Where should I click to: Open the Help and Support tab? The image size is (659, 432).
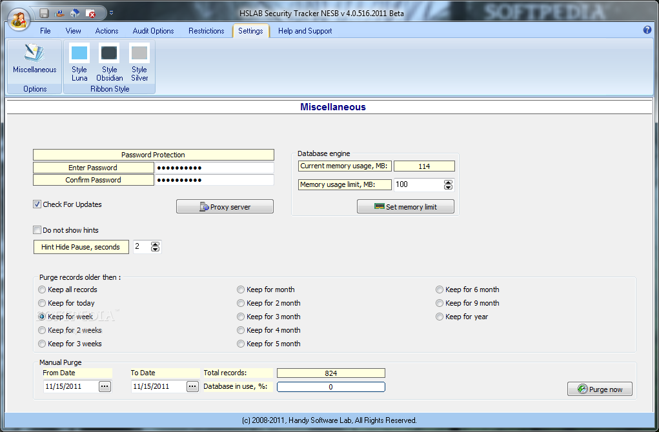[x=305, y=31]
